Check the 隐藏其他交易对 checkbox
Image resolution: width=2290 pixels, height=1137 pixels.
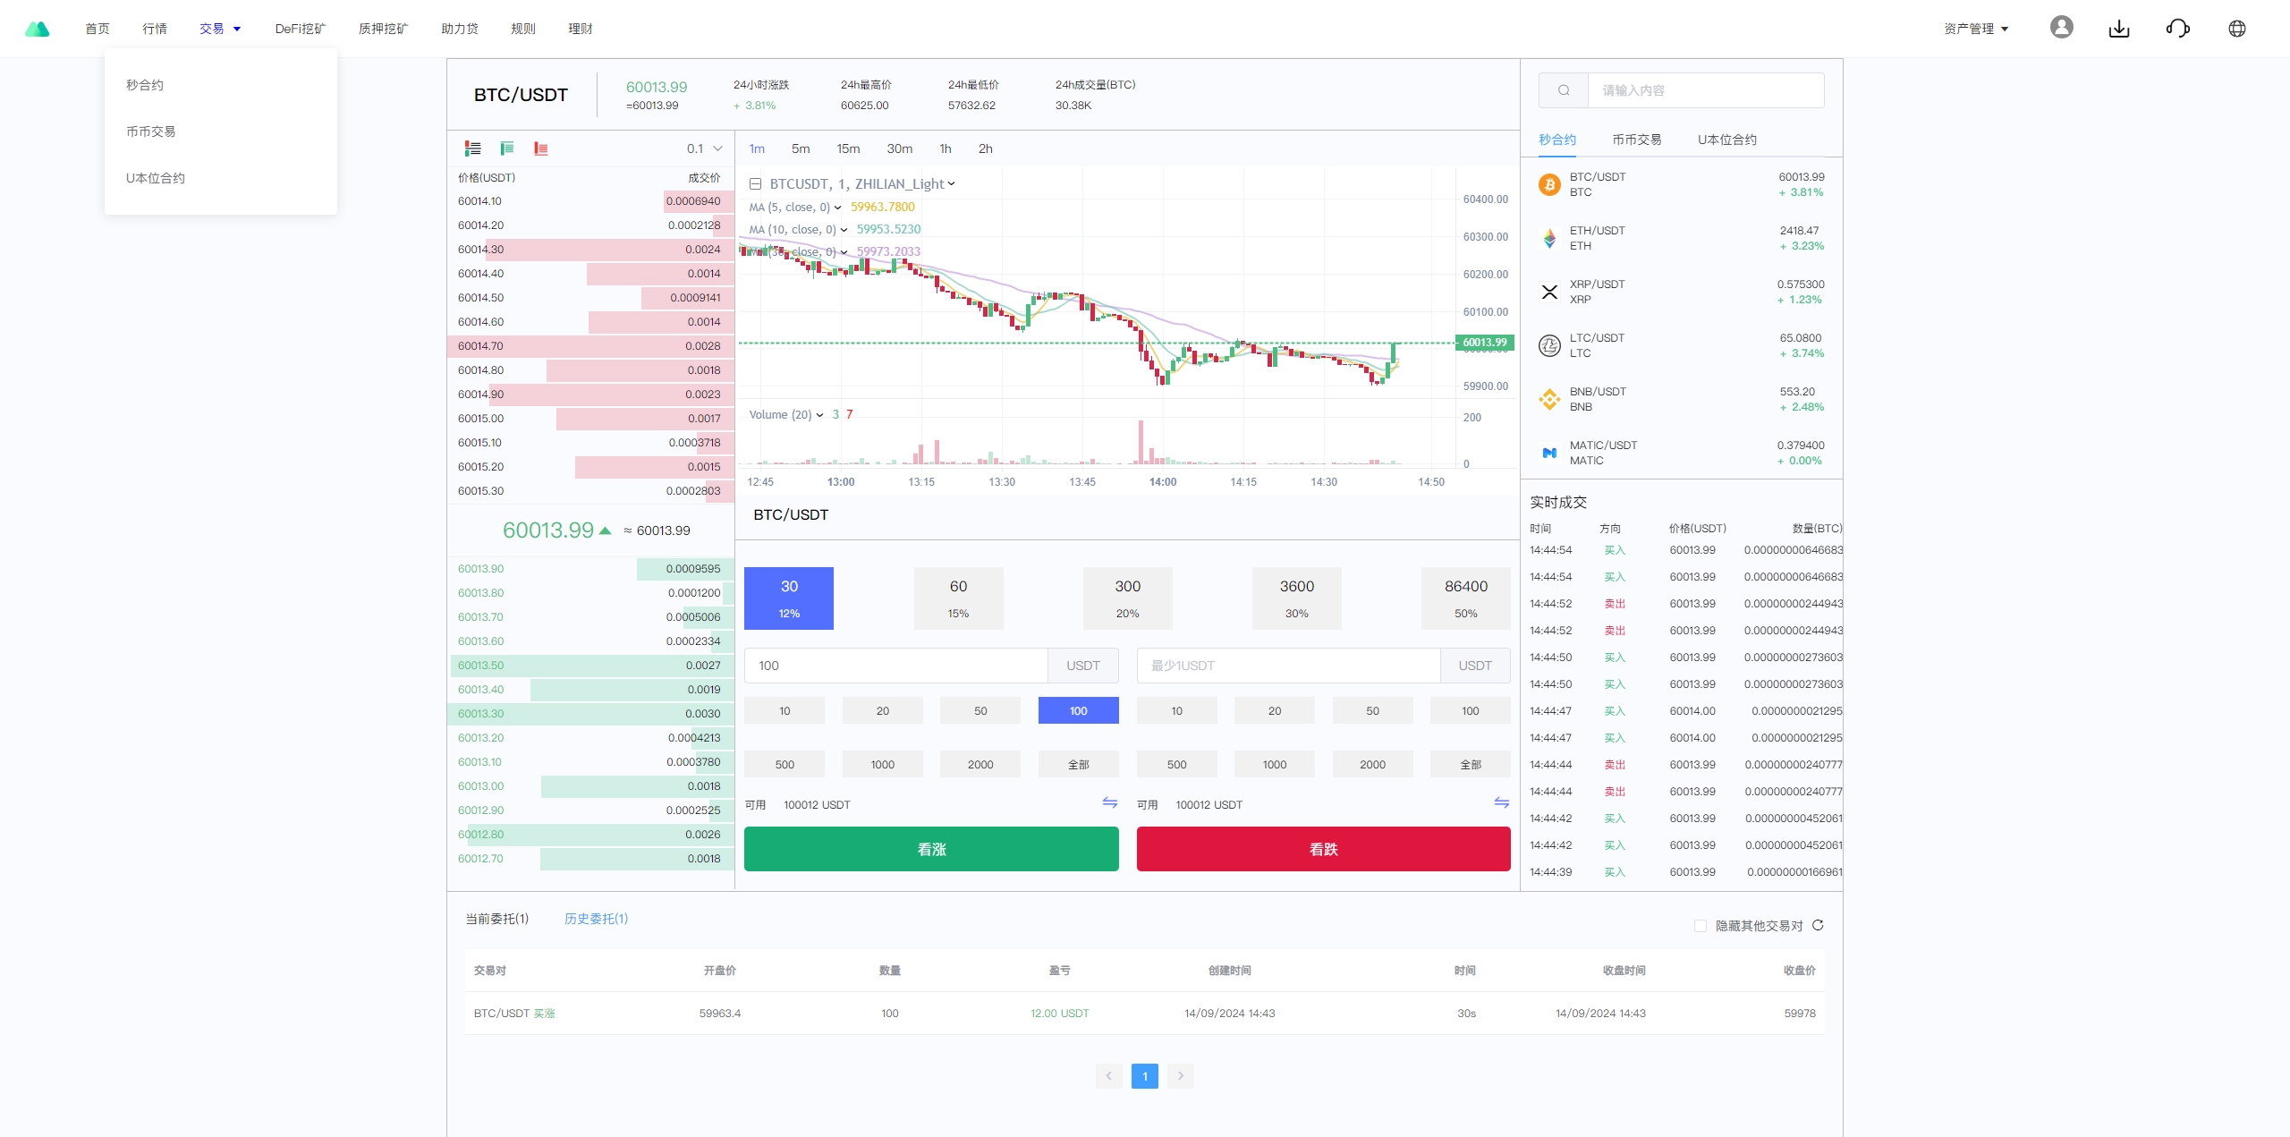coord(1700,926)
